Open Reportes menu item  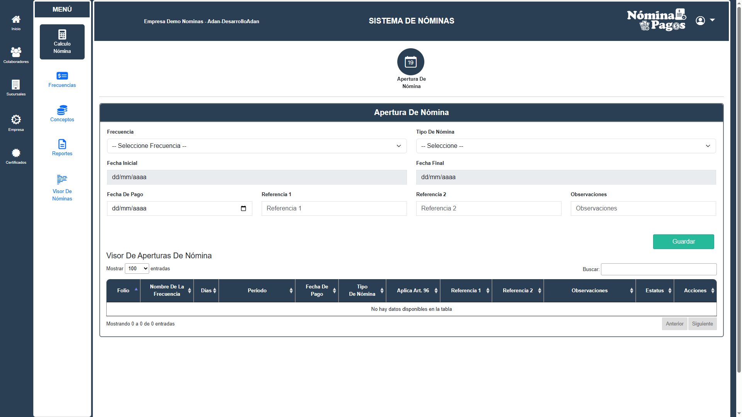[62, 147]
